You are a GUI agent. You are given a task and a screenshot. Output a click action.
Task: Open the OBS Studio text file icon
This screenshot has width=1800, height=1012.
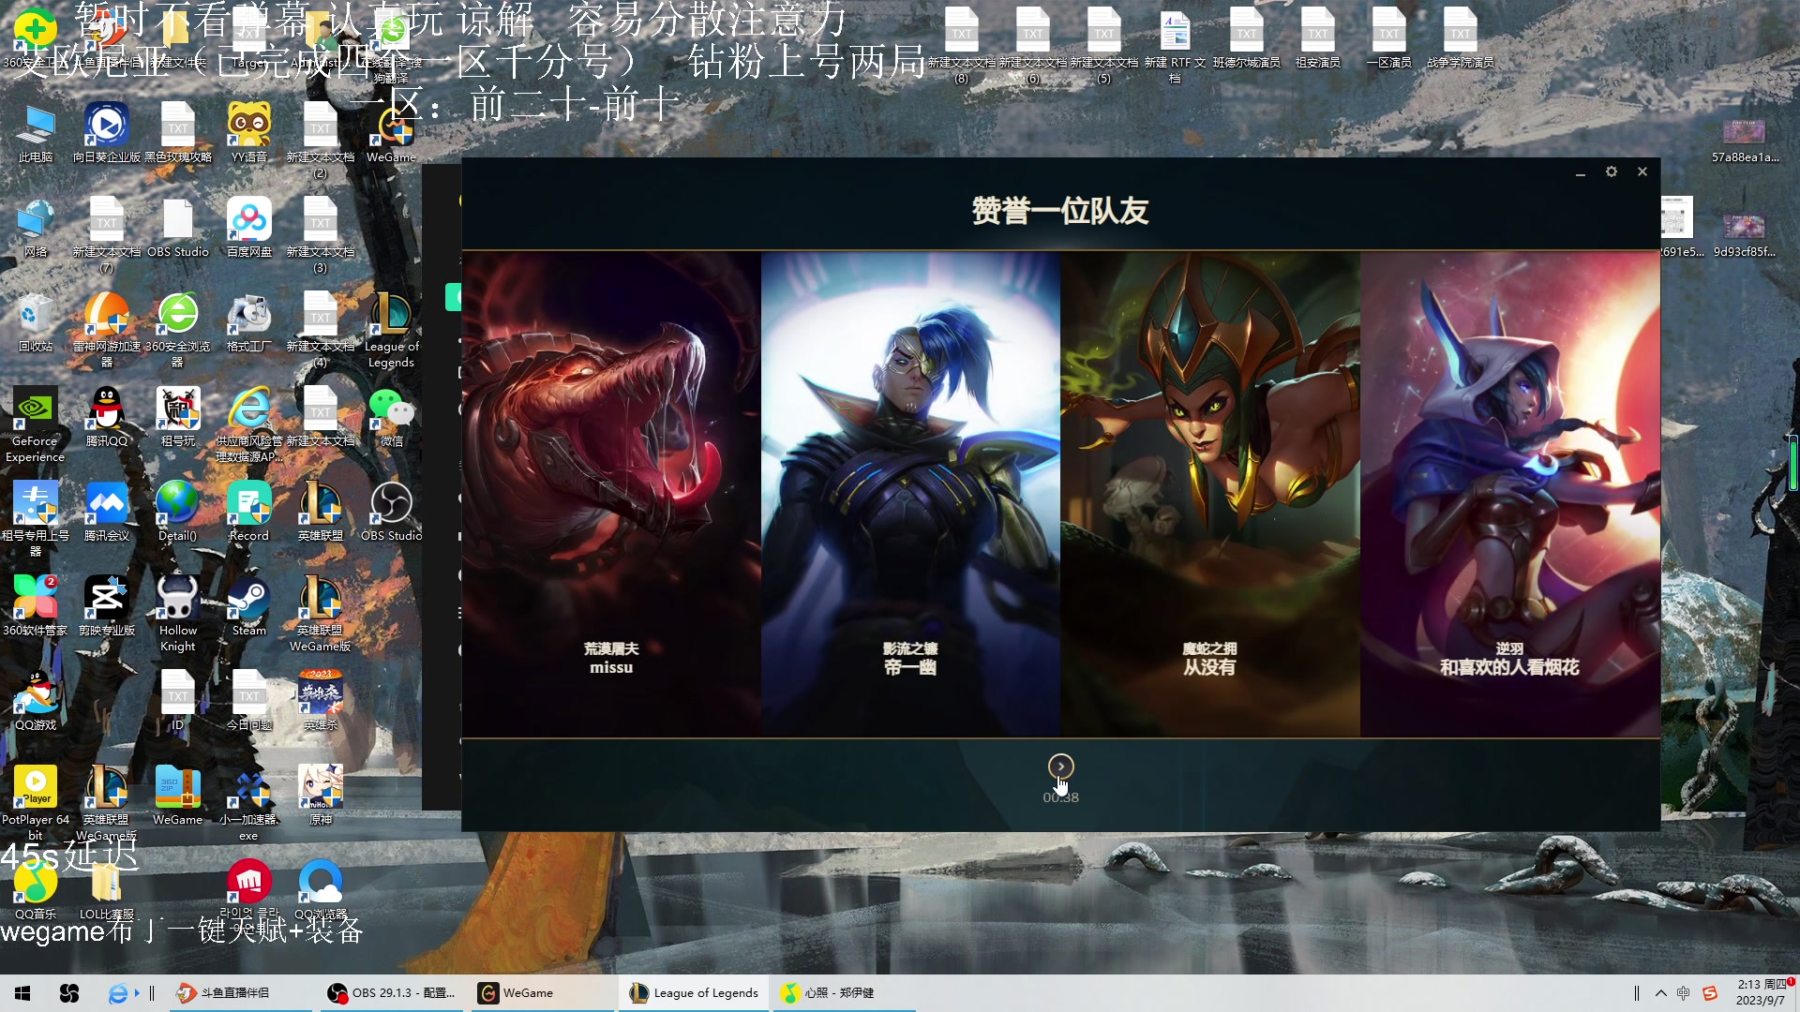click(178, 228)
